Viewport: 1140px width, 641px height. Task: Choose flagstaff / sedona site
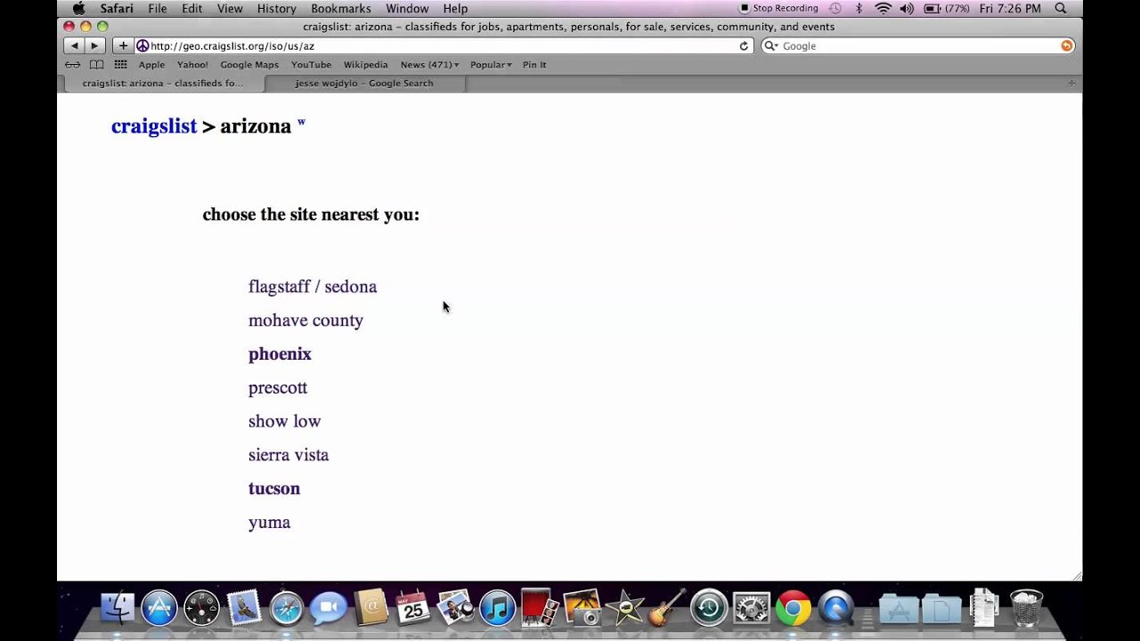[x=313, y=287]
